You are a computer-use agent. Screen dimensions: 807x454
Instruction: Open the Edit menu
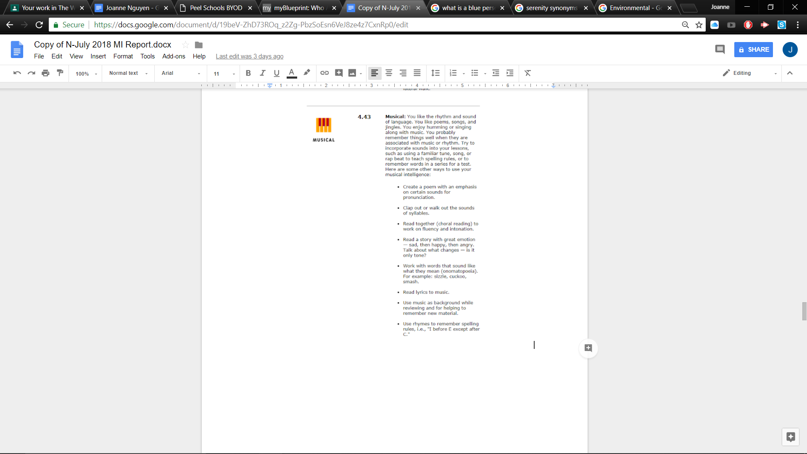57,56
